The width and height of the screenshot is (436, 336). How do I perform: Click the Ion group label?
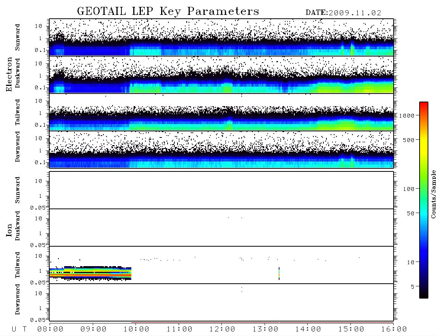[x=9, y=230]
